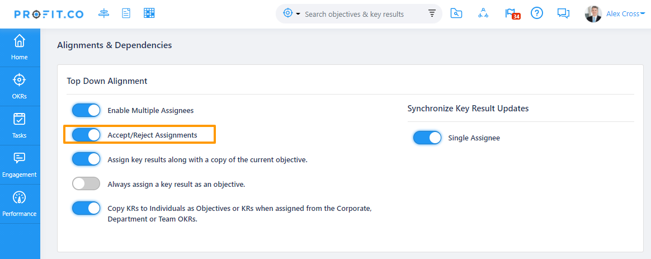This screenshot has height=259, width=651.
Task: Open the document list icon in top bar
Action: 126,13
